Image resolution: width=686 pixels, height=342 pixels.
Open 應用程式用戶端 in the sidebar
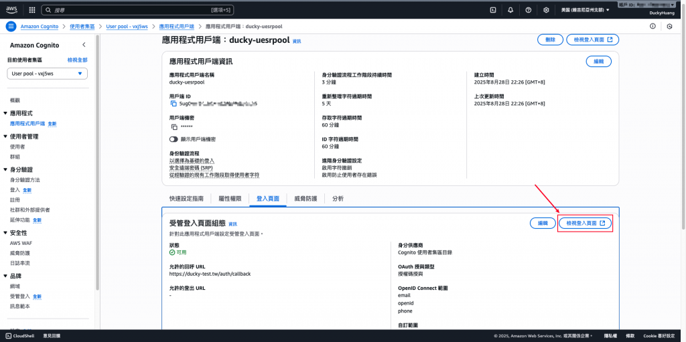tap(27, 124)
